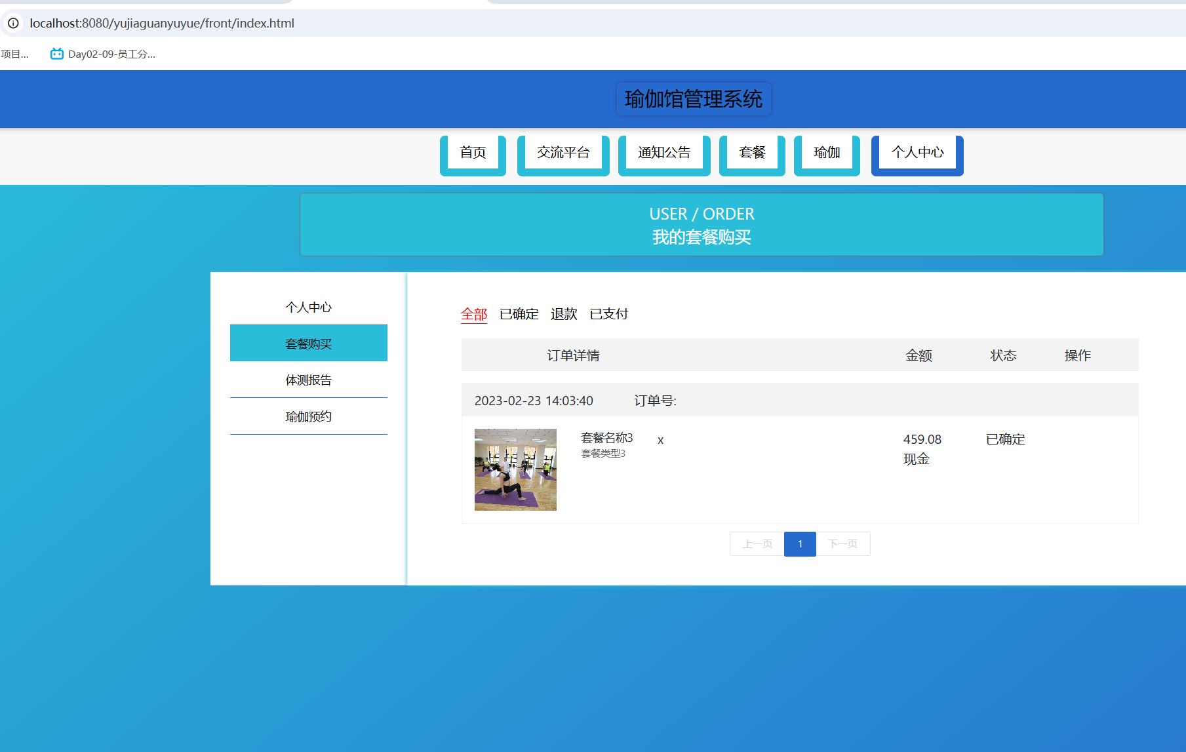This screenshot has width=1186, height=752.
Task: Click the 操作 column header
Action: click(1078, 355)
